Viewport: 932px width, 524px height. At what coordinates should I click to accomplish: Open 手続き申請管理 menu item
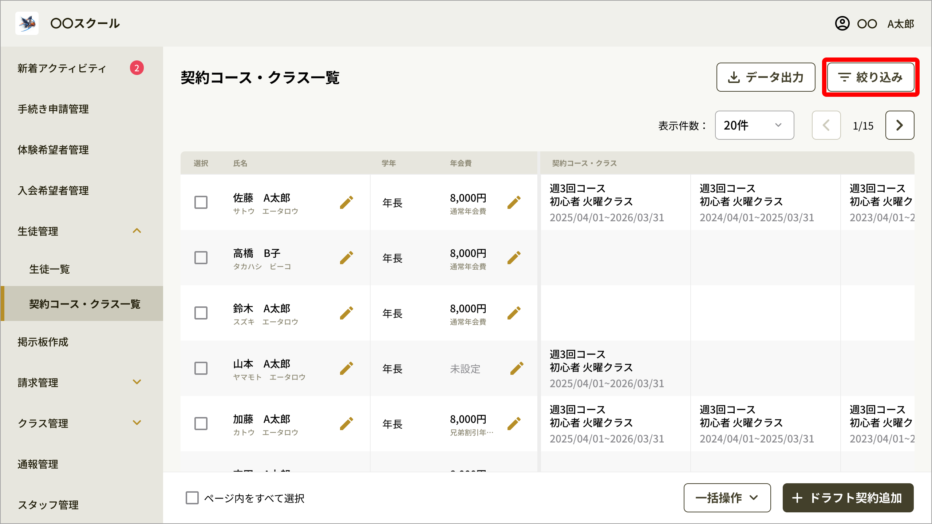point(82,109)
